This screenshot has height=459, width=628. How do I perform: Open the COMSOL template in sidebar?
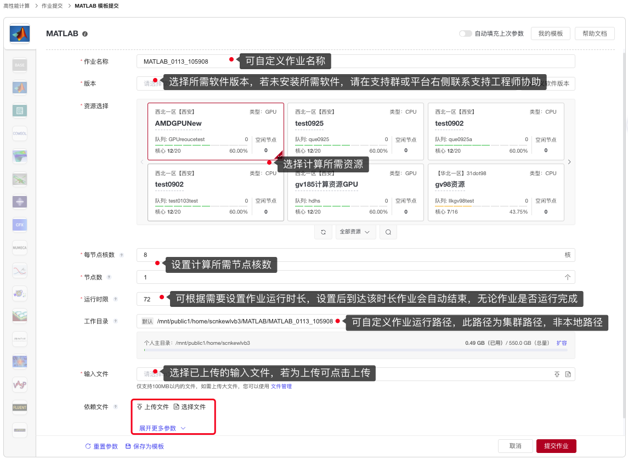(x=20, y=133)
